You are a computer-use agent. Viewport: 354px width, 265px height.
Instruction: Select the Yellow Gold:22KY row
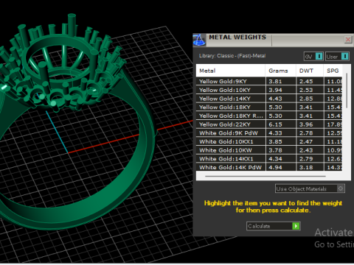tap(269, 124)
